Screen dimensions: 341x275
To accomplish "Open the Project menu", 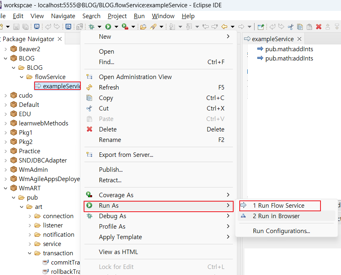I will pyautogui.click(x=117, y=16).
